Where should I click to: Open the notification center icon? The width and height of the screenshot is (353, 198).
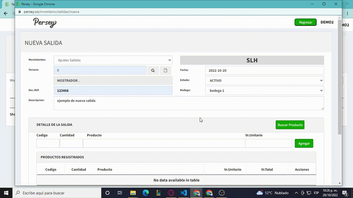click(x=344, y=193)
